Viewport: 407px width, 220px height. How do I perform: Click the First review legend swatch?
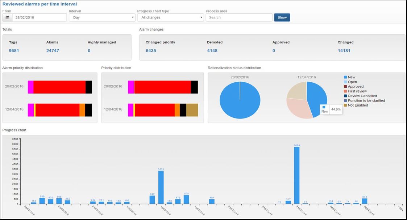tap(345, 91)
